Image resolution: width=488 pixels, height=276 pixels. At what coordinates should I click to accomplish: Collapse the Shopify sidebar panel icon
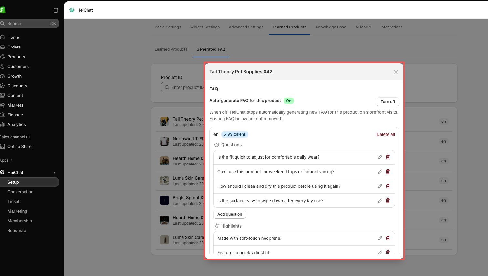pyautogui.click(x=56, y=10)
